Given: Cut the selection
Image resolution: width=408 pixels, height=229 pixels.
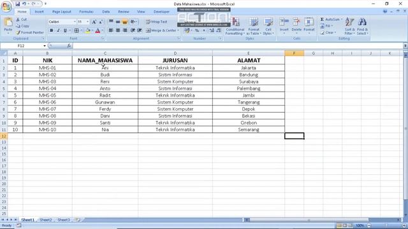Looking at the screenshot, I should [21, 20].
